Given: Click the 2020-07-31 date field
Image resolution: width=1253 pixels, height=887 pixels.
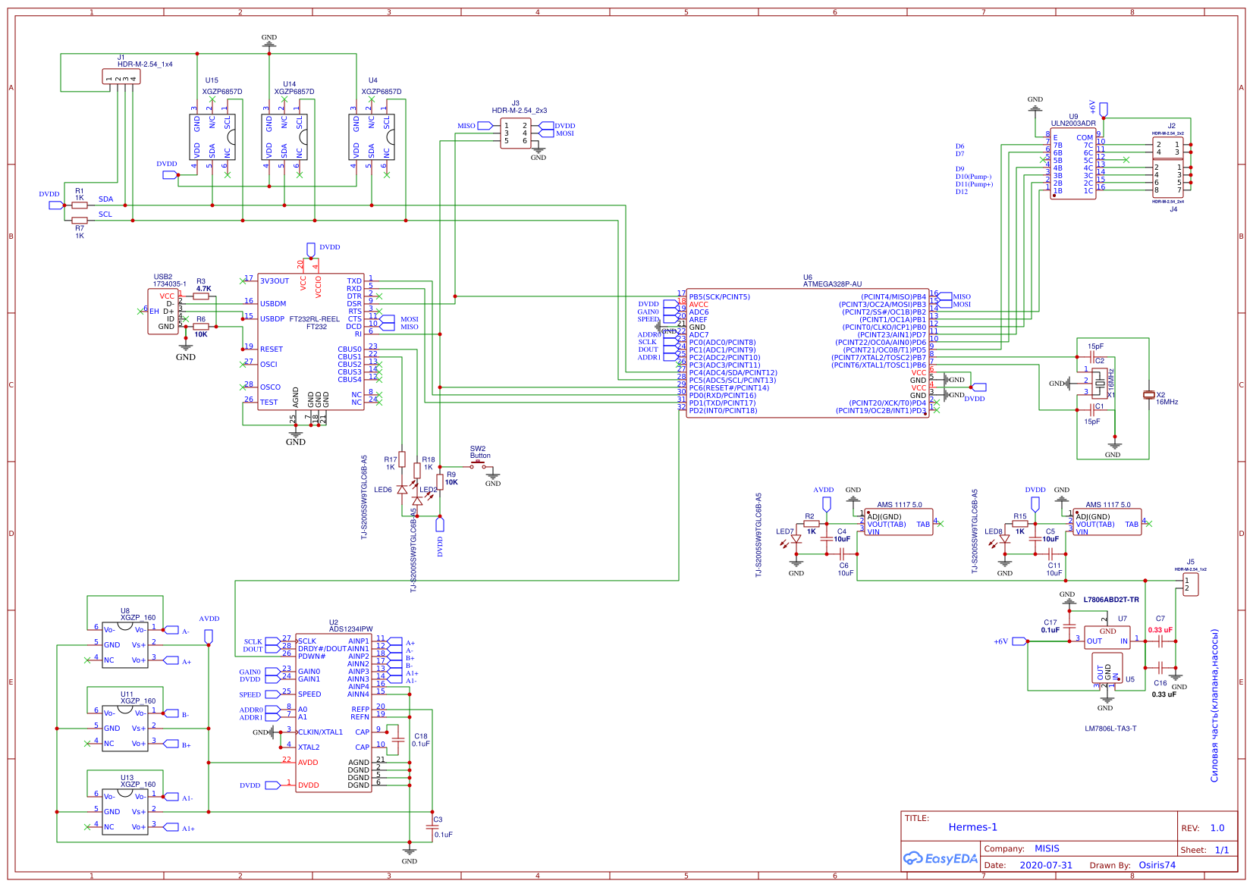Looking at the screenshot, I should click(1046, 865).
